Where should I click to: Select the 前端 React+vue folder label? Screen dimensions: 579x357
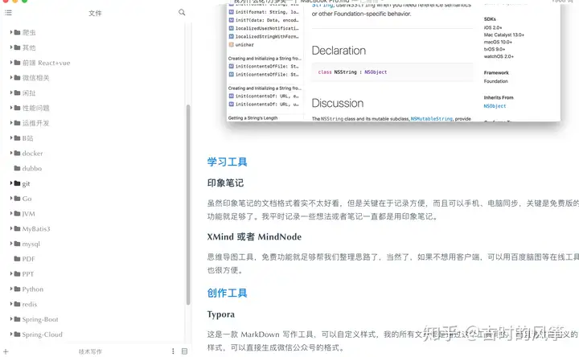pyautogui.click(x=46, y=63)
